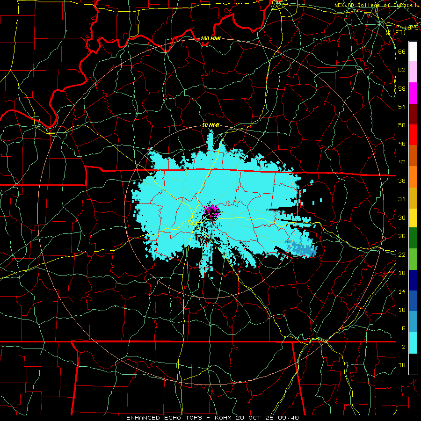Click the gold 34 kft legend swatch

click(413, 198)
